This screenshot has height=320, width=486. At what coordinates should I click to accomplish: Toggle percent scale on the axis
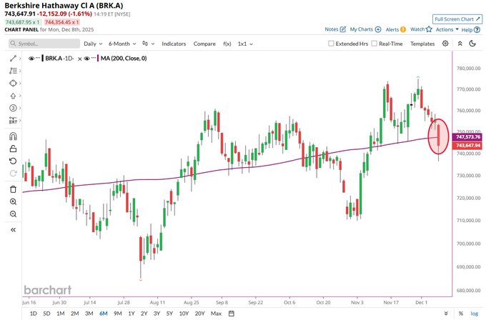(x=461, y=314)
